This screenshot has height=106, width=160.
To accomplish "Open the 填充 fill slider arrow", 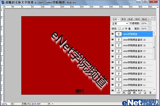I will click(149, 29).
